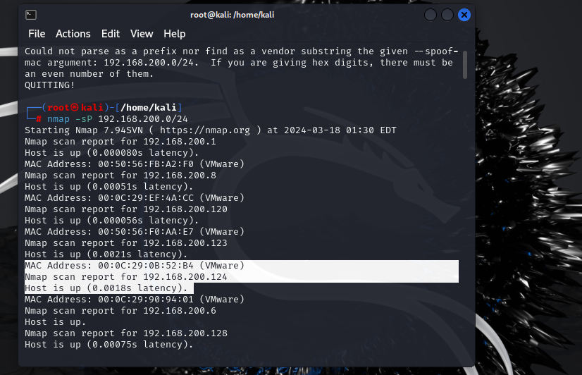Open the Edit menu
Viewport: 582px width, 375px height.
111,34
